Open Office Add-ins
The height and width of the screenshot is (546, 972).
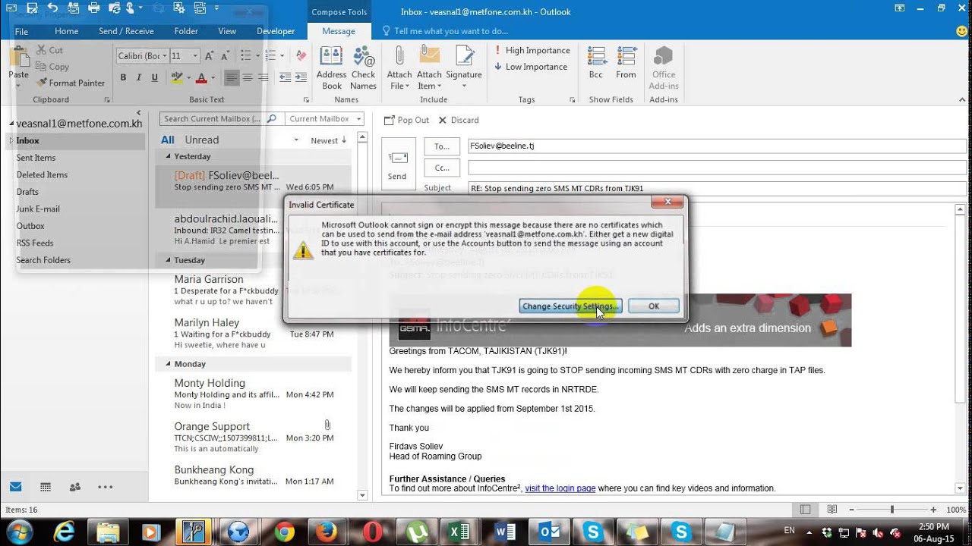click(664, 68)
